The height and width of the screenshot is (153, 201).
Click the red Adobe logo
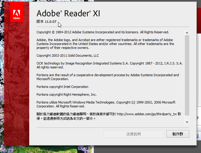point(17,12)
